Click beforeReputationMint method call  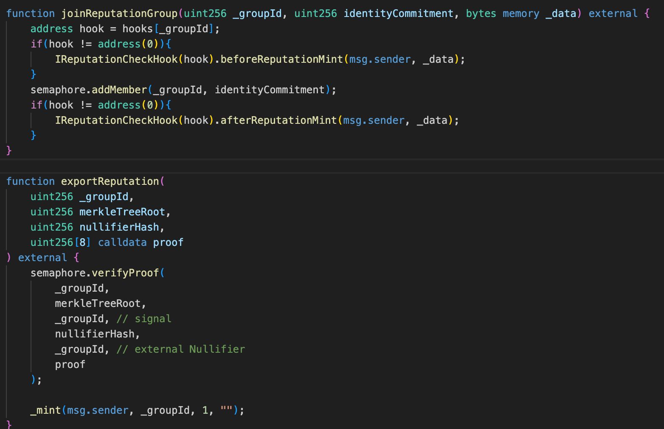tap(281, 59)
